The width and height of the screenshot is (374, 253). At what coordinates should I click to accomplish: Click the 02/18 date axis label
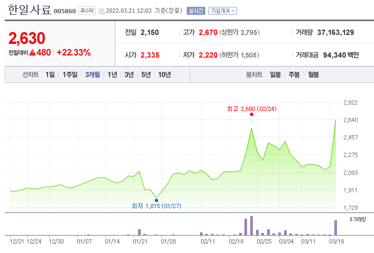tap(236, 241)
